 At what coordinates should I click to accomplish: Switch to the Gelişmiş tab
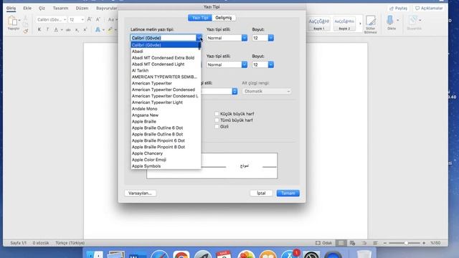223,18
